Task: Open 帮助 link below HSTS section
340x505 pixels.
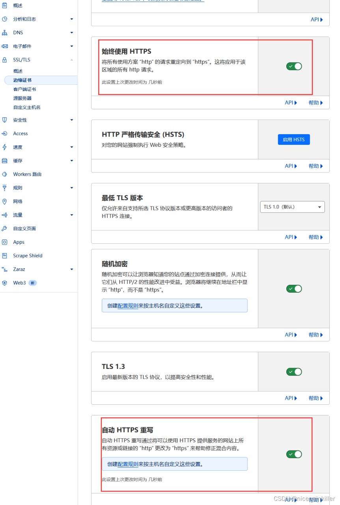Action: 314,166
